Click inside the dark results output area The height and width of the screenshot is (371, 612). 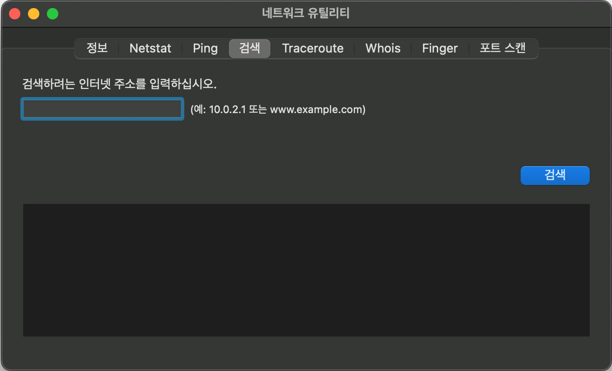(x=306, y=270)
